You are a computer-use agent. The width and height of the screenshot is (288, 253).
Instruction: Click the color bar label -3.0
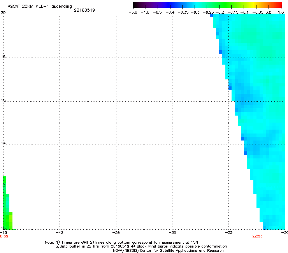pyautogui.click(x=133, y=12)
